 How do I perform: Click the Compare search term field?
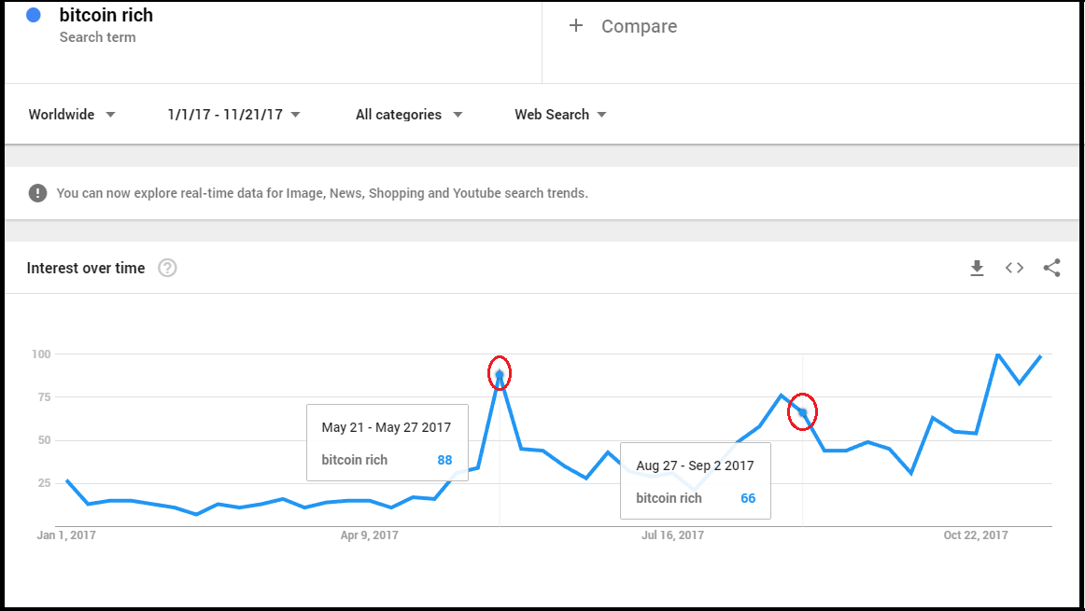pyautogui.click(x=639, y=27)
